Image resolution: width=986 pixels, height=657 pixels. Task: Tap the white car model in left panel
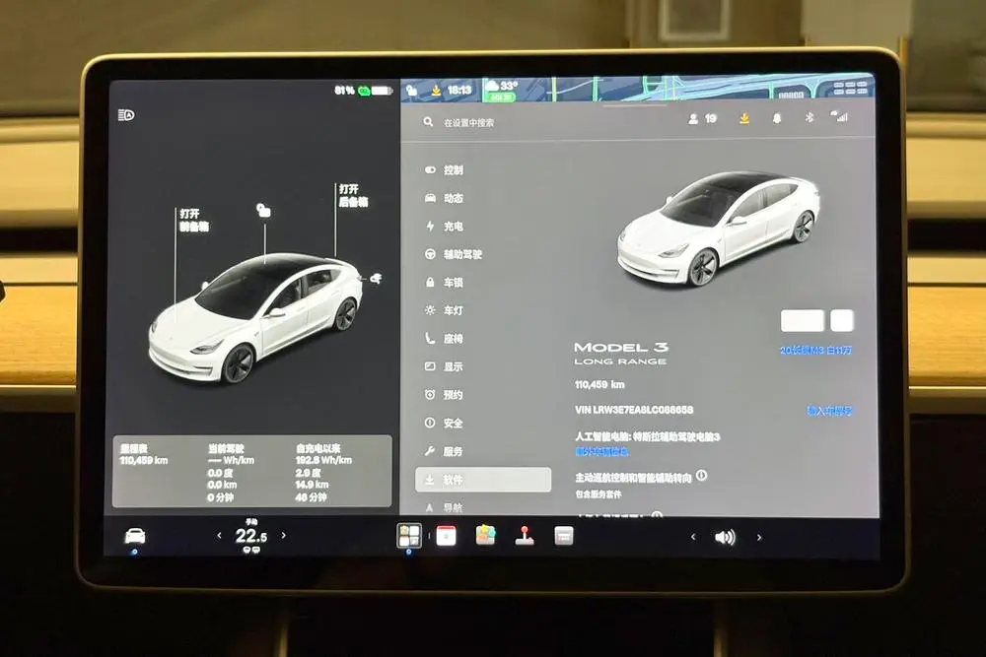(x=254, y=317)
